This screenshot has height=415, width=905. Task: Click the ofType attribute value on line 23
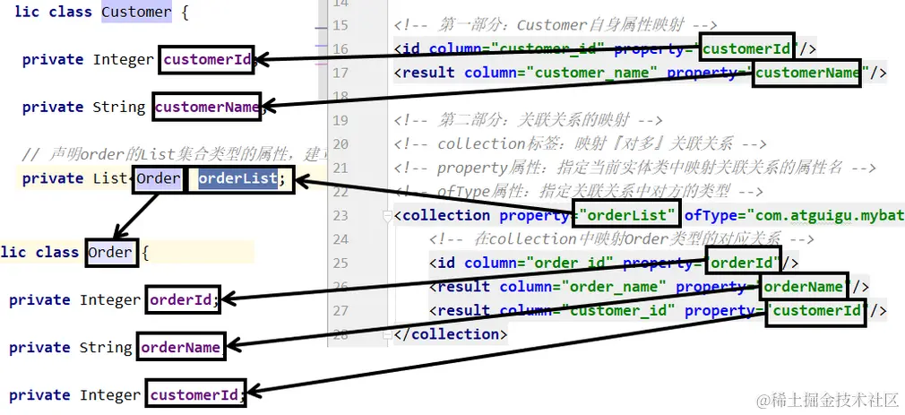[826, 215]
